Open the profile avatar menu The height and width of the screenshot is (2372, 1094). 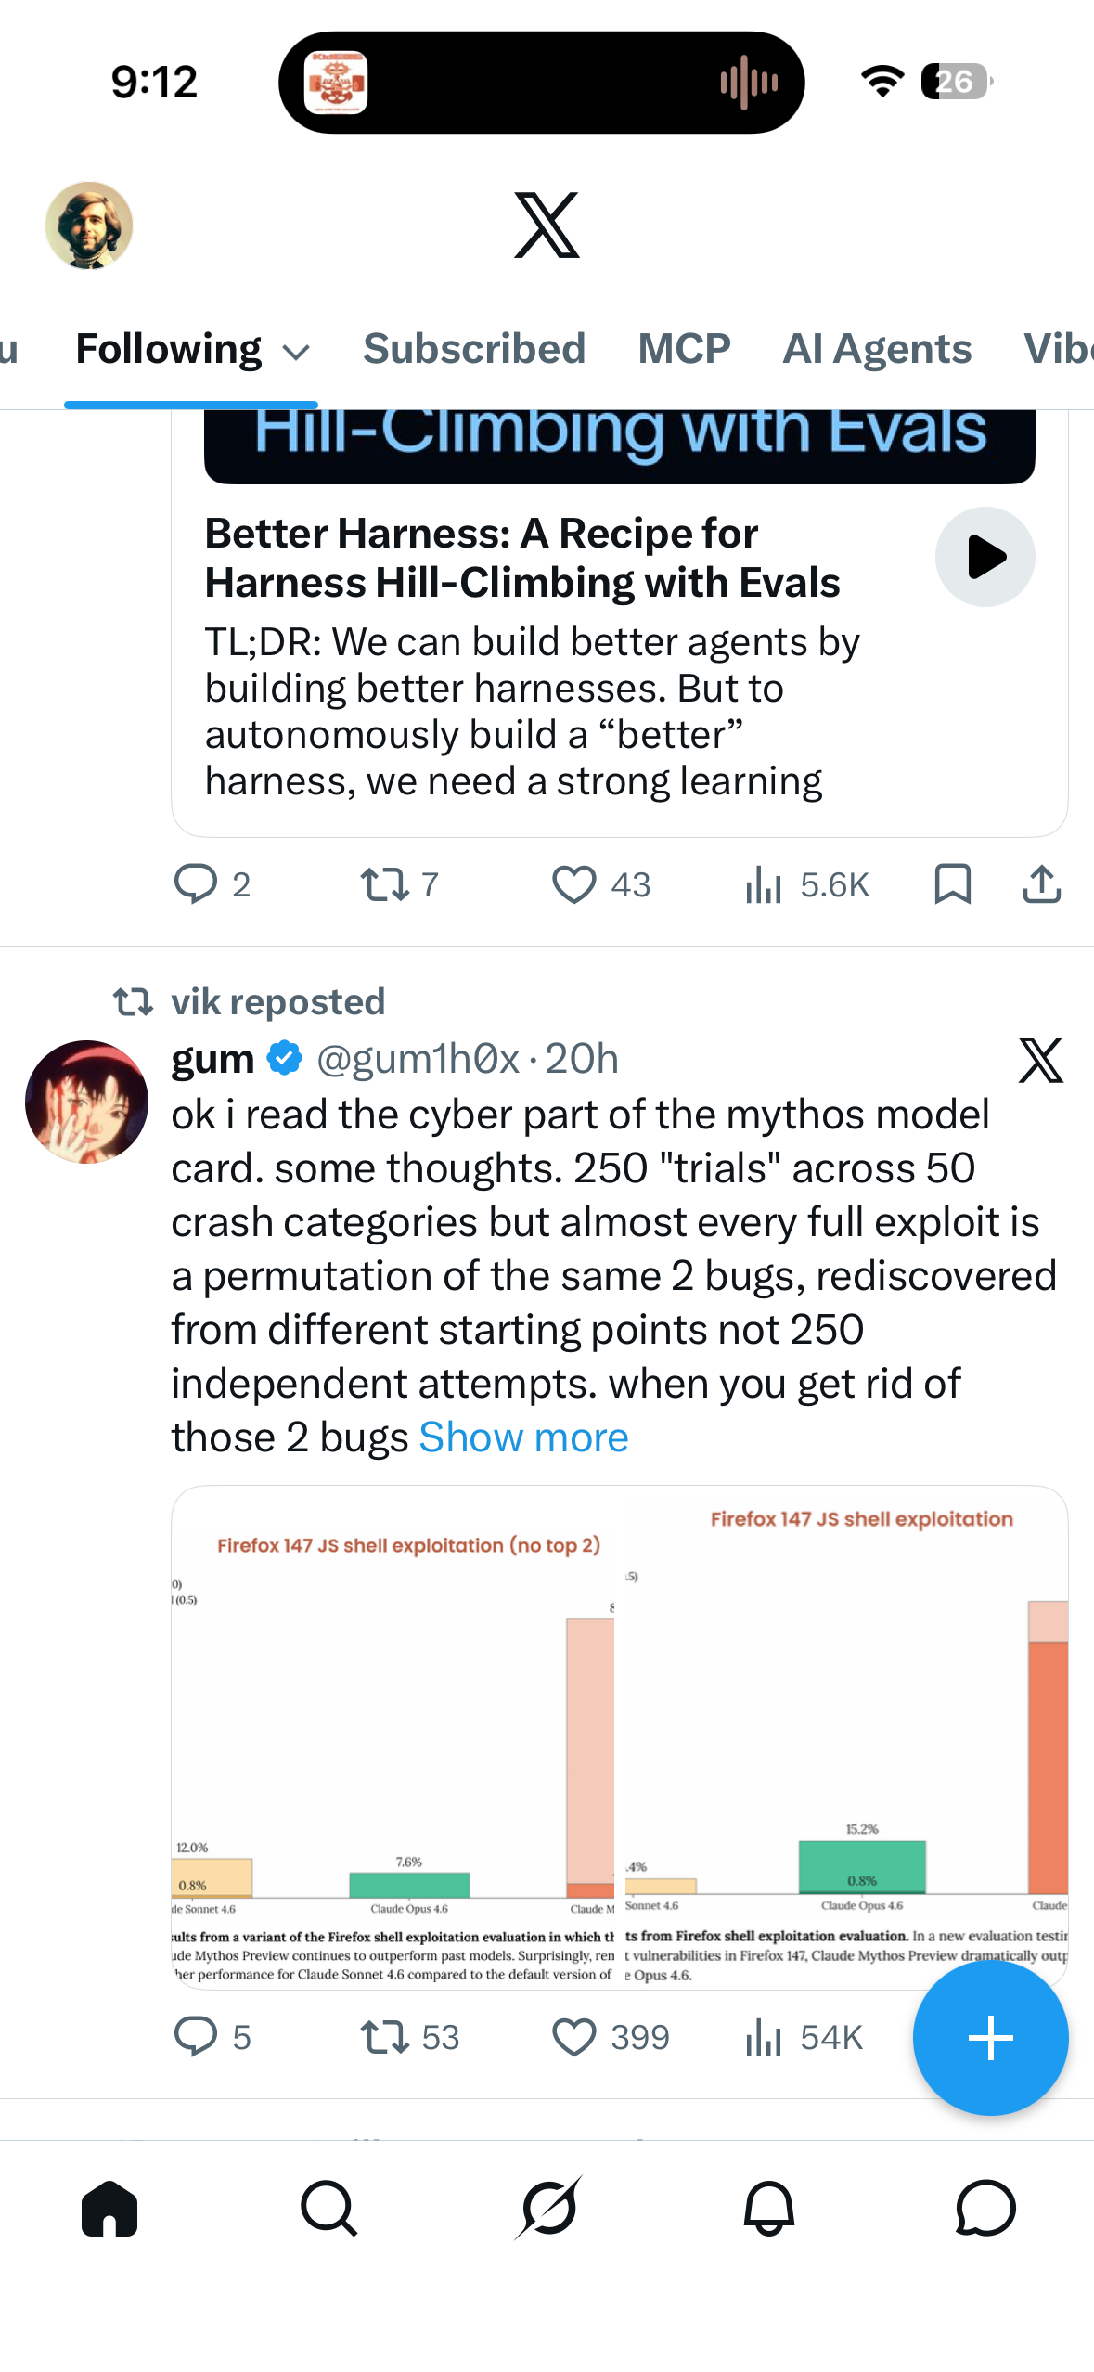point(89,226)
